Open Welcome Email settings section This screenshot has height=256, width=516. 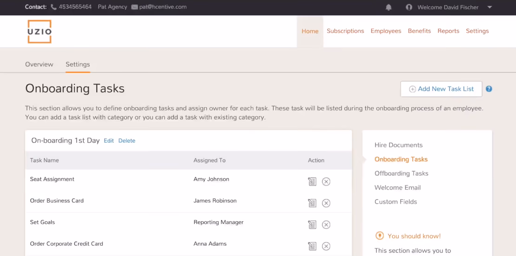tap(397, 187)
